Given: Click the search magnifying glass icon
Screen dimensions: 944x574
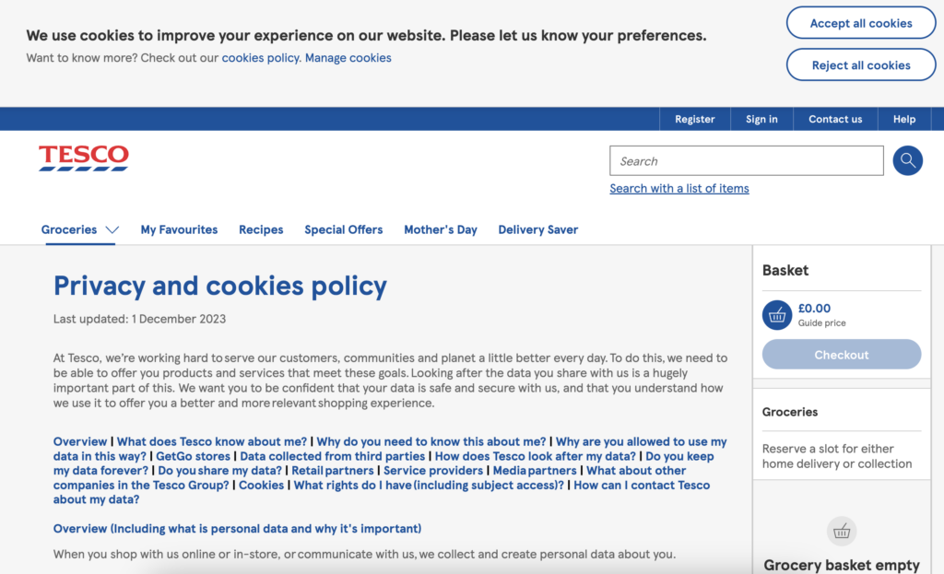Looking at the screenshot, I should (907, 160).
